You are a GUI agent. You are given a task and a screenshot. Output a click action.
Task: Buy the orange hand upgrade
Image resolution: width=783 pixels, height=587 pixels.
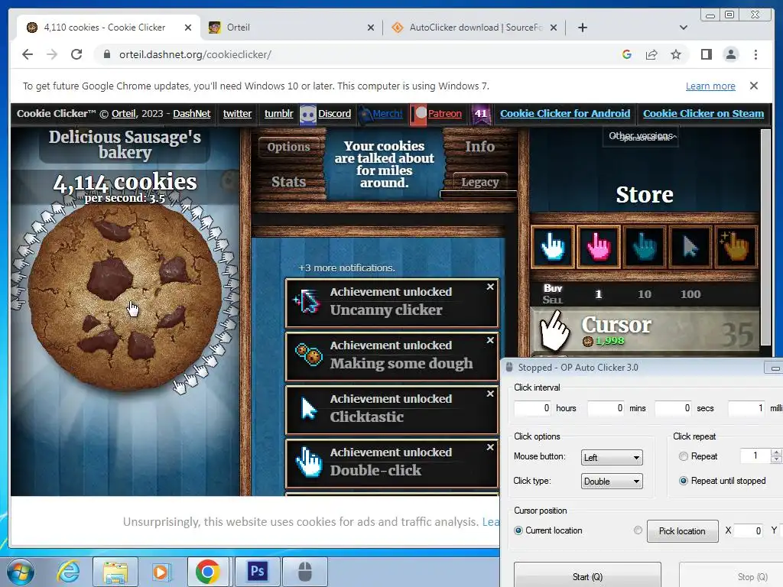click(736, 247)
